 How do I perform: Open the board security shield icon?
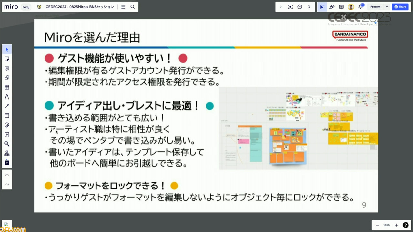coord(39,7)
